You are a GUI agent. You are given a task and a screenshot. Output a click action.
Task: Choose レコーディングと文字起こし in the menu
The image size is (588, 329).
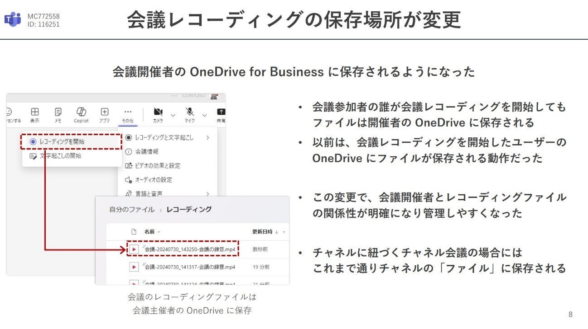point(168,137)
